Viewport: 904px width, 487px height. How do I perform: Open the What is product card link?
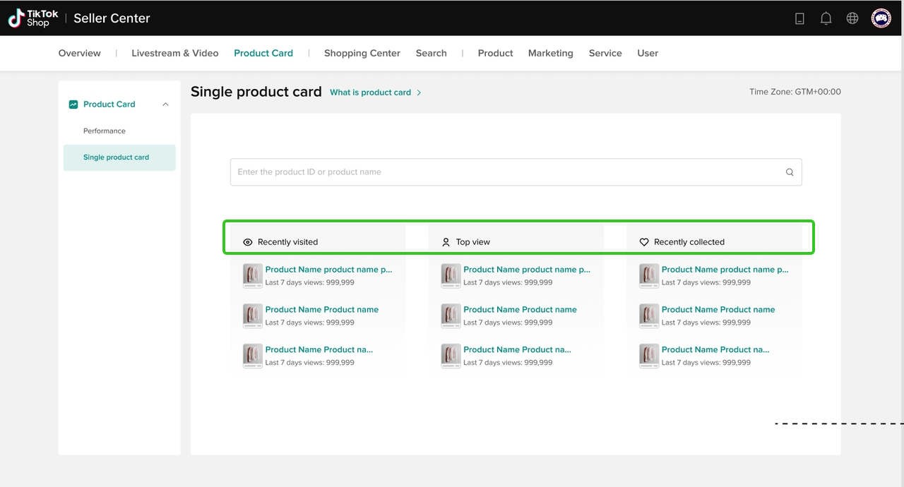click(370, 92)
